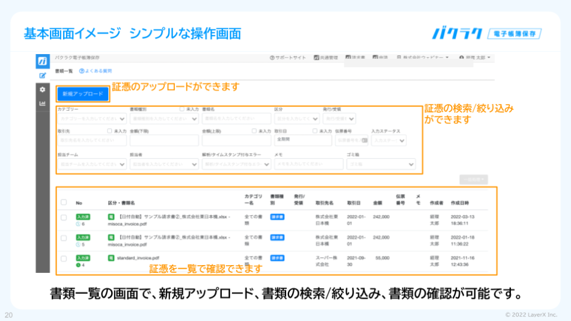Viewport: 571px width, 321px height.
Task: Click 入力済 badge on row 4
Action: [x=83, y=258]
